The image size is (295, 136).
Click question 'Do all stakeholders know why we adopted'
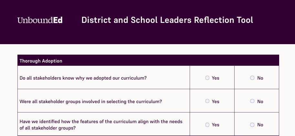pyautogui.click(x=83, y=78)
